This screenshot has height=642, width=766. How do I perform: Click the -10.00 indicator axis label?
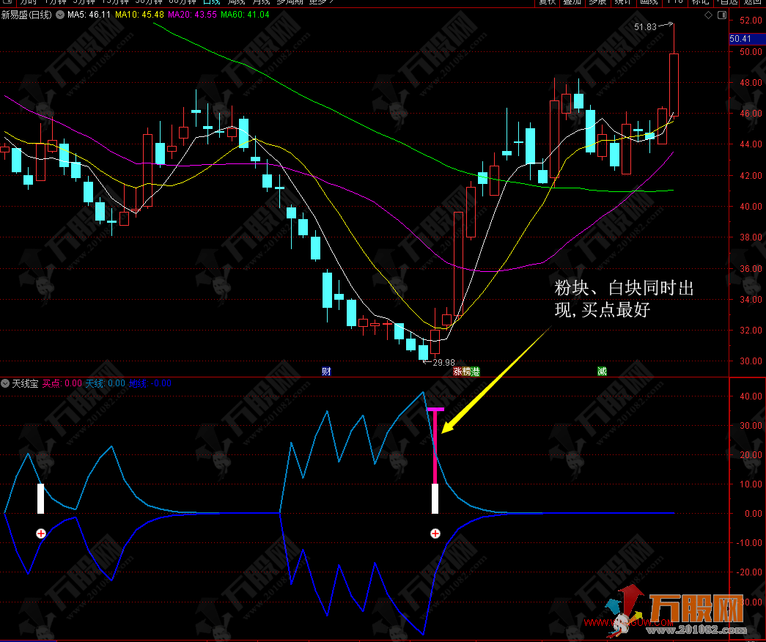(750, 542)
